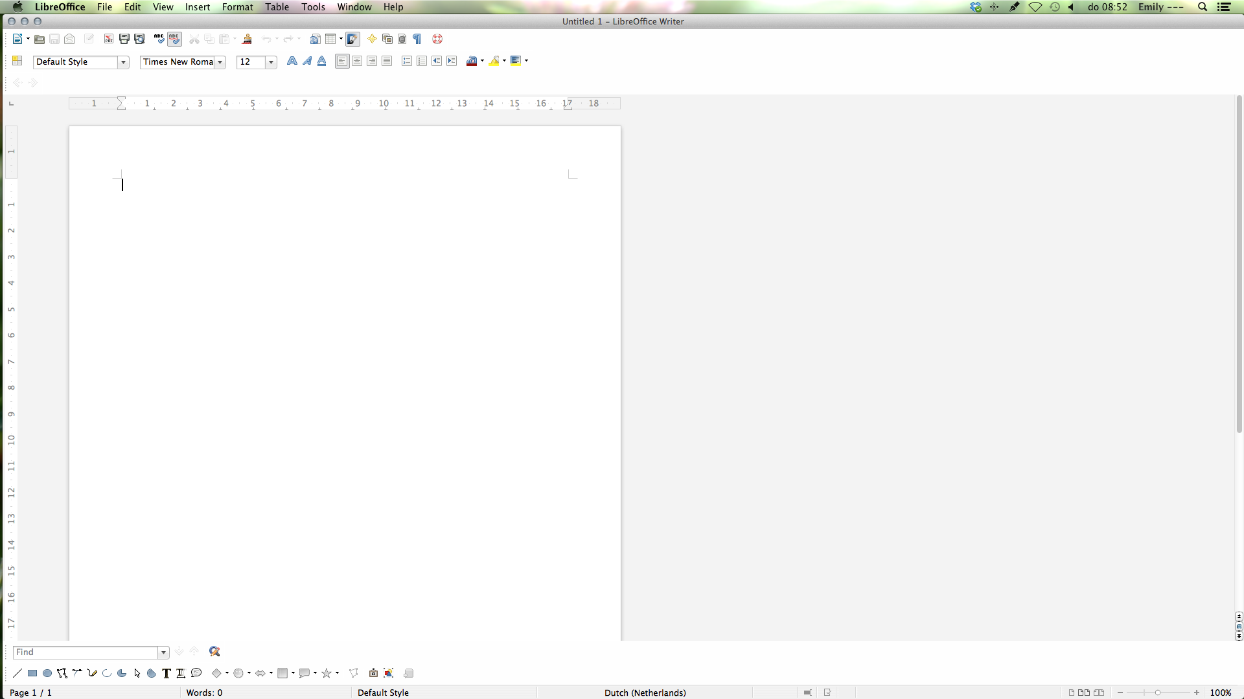
Task: Enable Centered paragraph alignment
Action: (x=357, y=61)
